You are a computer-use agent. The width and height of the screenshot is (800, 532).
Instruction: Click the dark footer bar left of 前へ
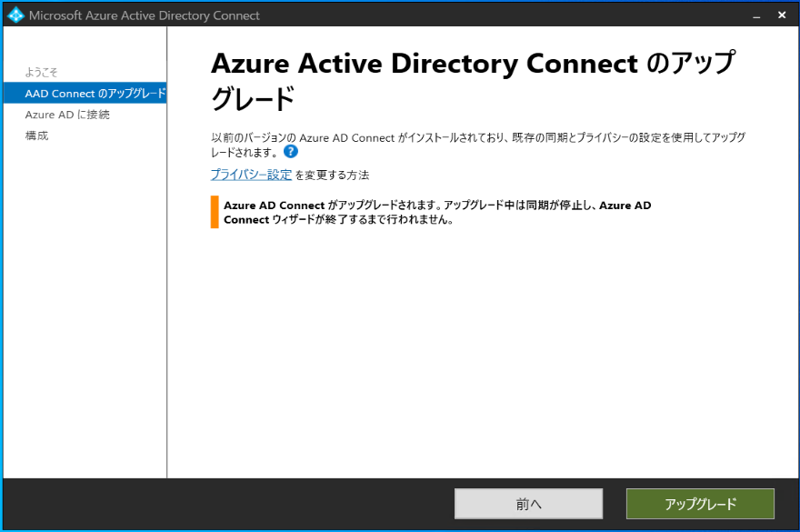click(x=227, y=504)
